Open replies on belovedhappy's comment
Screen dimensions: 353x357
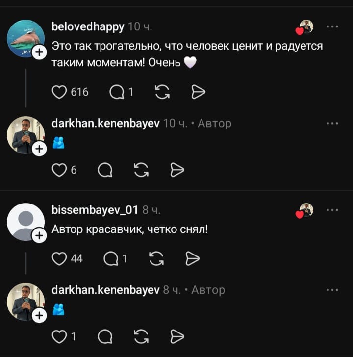[117, 92]
